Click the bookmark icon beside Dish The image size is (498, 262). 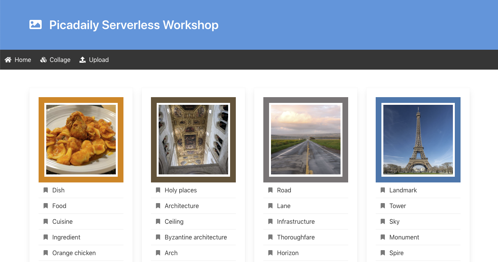click(x=45, y=190)
